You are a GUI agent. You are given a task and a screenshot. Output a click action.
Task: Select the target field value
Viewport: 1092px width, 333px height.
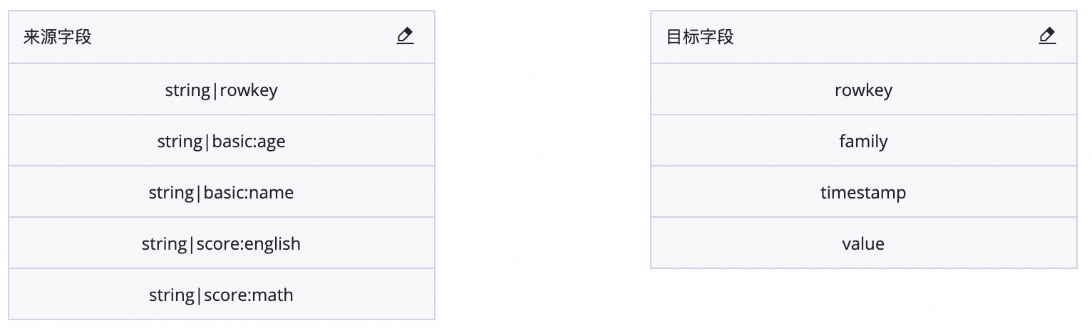pos(863,244)
